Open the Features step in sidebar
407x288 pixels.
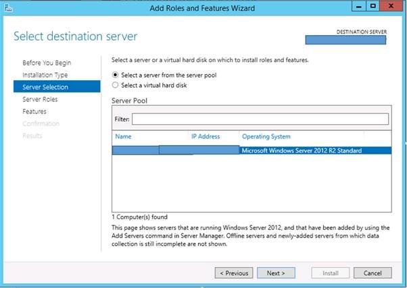coord(34,111)
